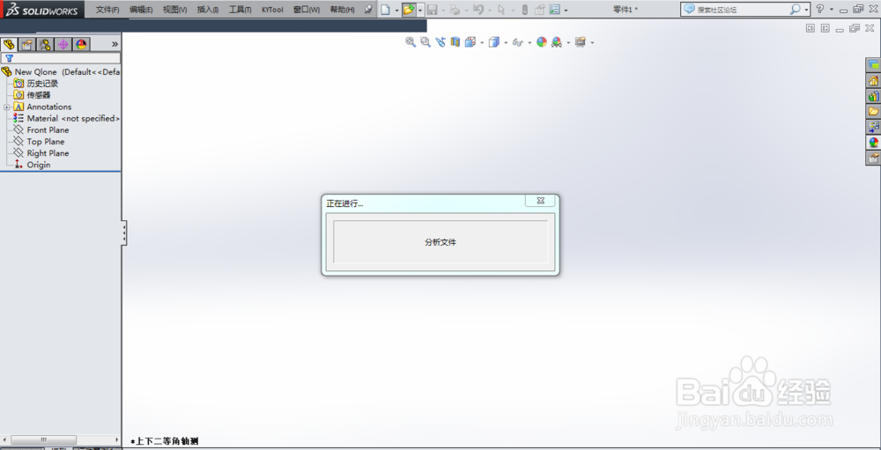This screenshot has height=450, width=881.
Task: Click the Open file folder icon
Action: [x=409, y=10]
